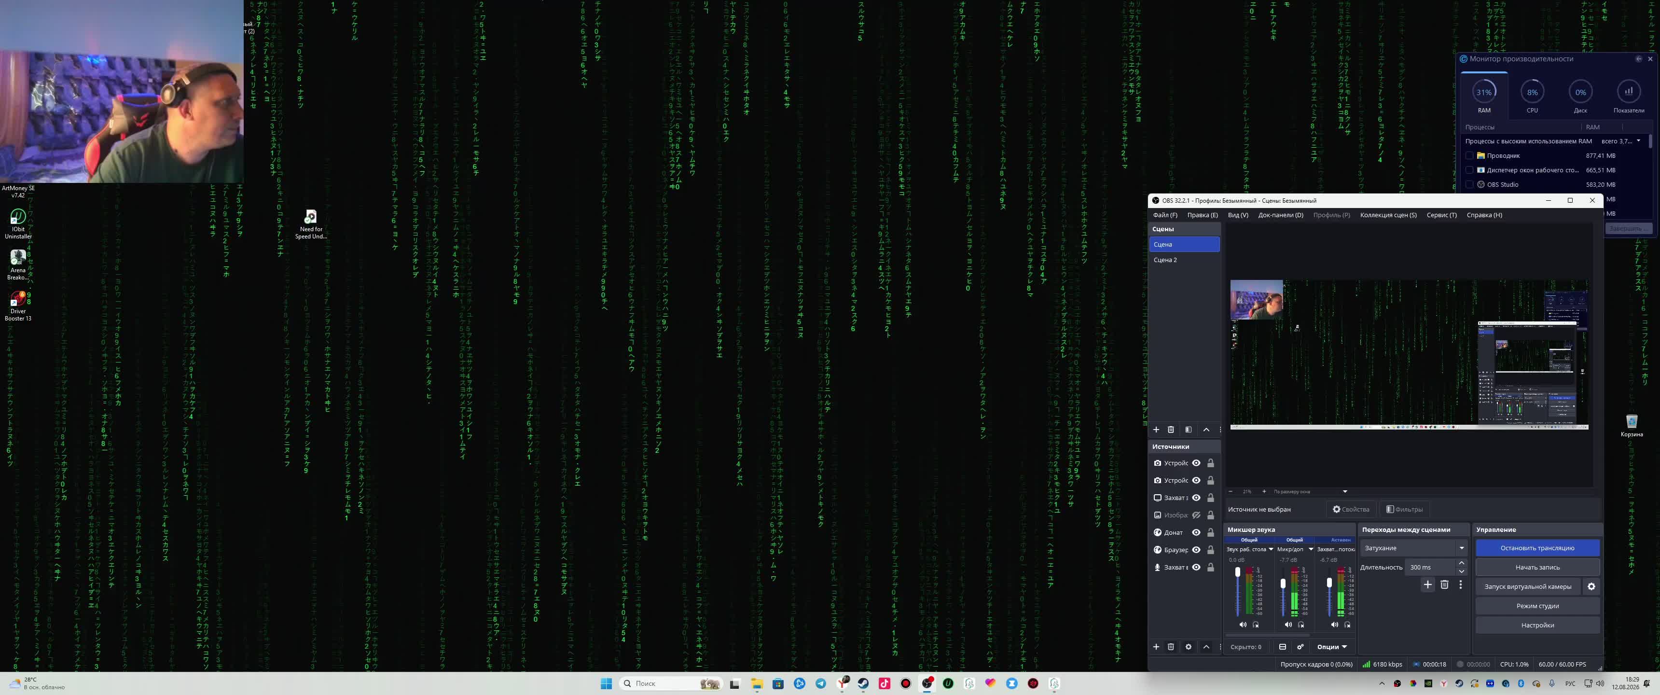Open the По размеру окна scaling dropdown
This screenshot has width=1660, height=695.
[1310, 491]
